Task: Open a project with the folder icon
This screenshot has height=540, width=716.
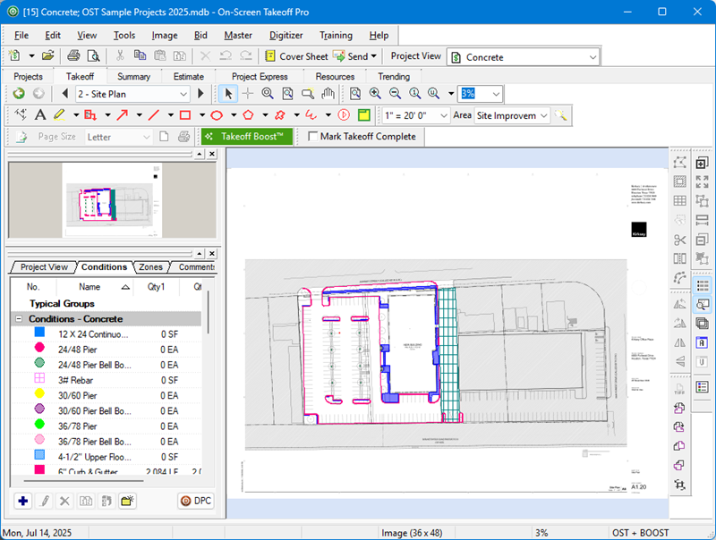Action: pos(48,55)
